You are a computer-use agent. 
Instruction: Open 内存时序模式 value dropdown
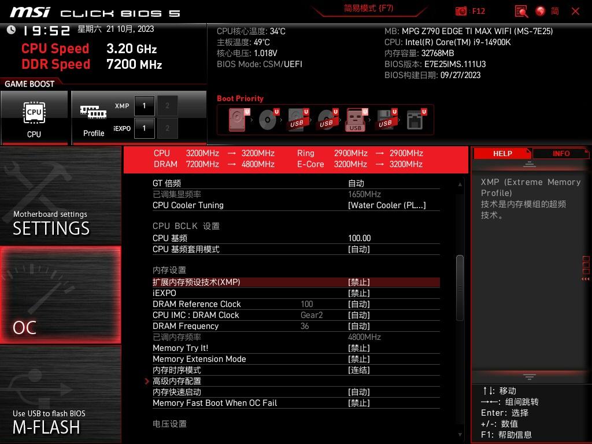pos(358,370)
